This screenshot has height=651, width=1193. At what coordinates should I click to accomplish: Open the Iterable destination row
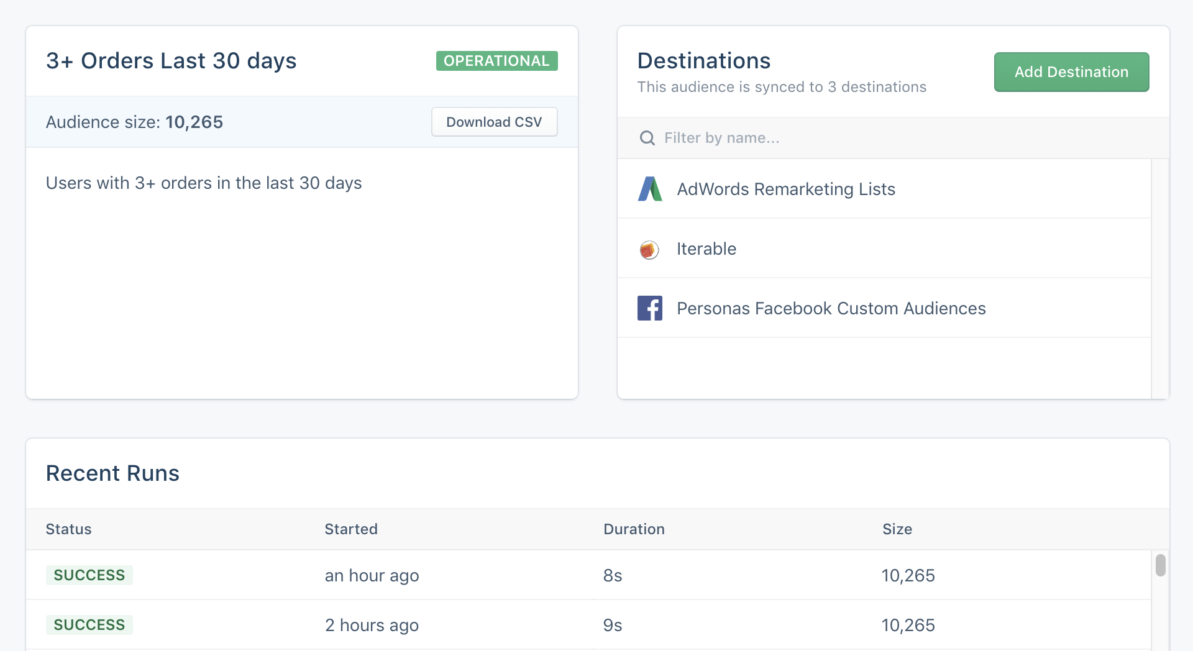884,248
